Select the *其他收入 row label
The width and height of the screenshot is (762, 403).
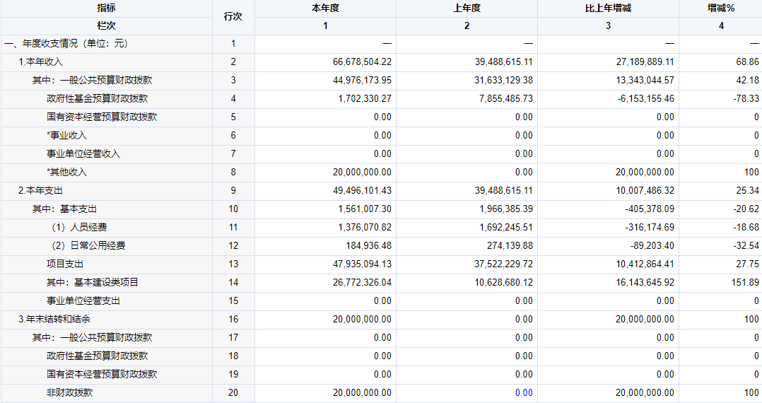[66, 172]
